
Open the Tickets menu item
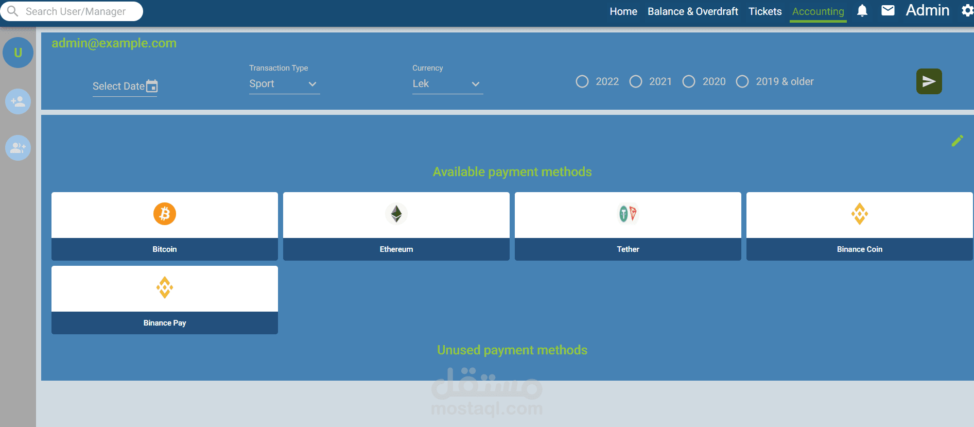click(765, 11)
